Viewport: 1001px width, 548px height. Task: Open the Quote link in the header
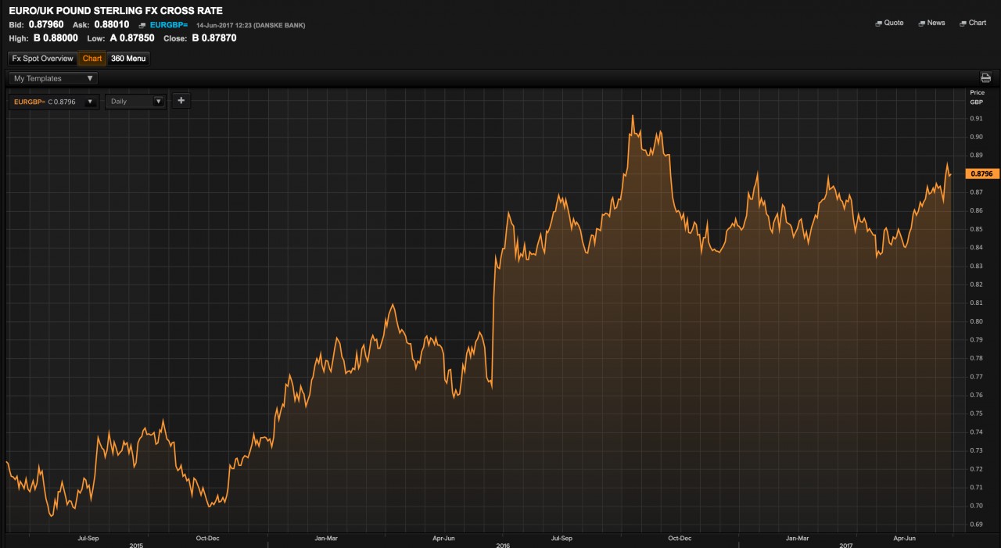[893, 23]
